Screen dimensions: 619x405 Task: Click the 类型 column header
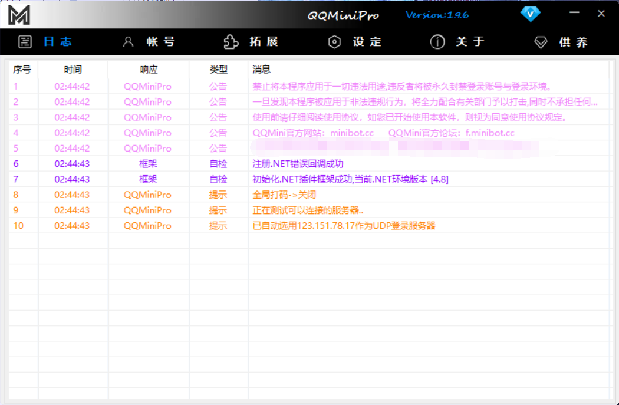tap(218, 70)
